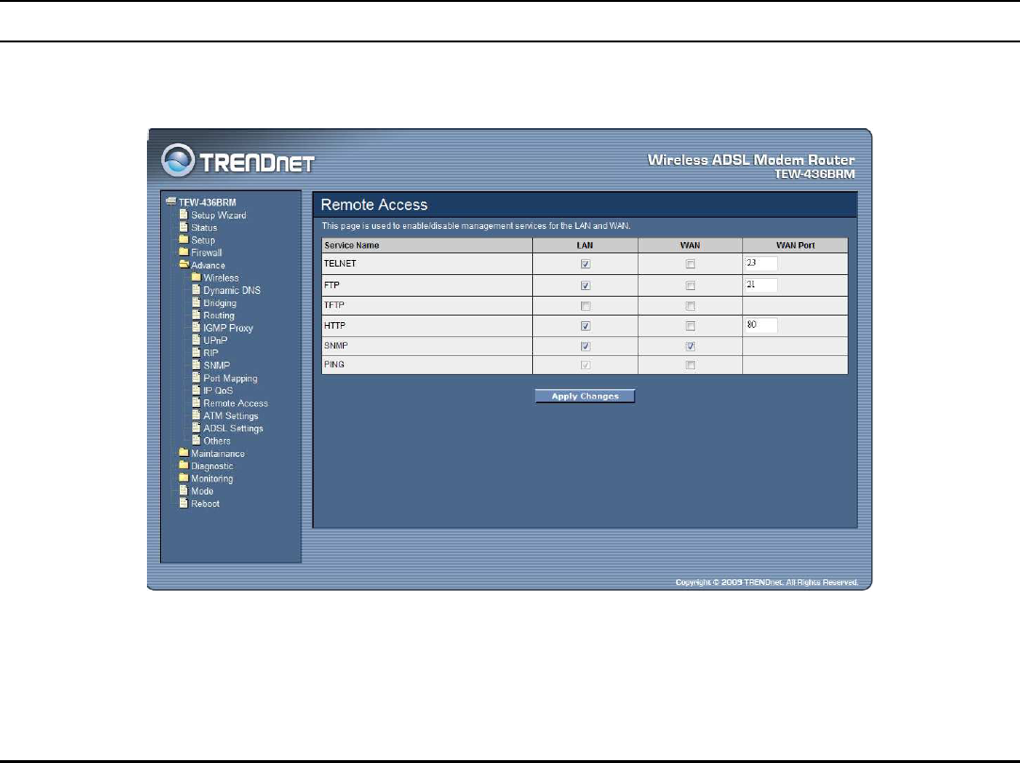Enable PING on WAN checkbox
The width and height of the screenshot is (1020, 763).
click(690, 365)
